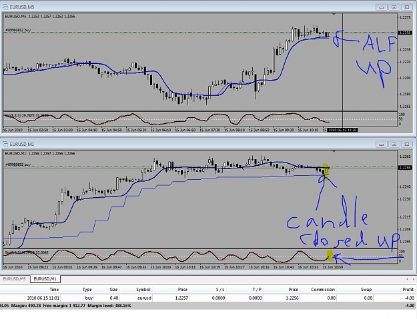Switch to the EURUSD,M5 tab

(x=15, y=279)
